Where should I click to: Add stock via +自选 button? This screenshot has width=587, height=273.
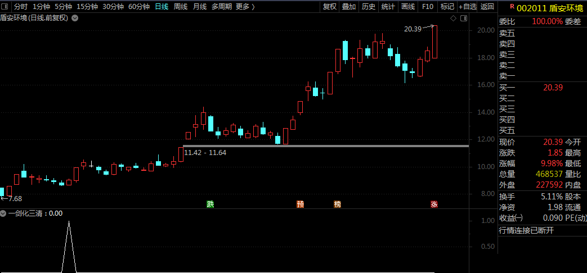468,6
